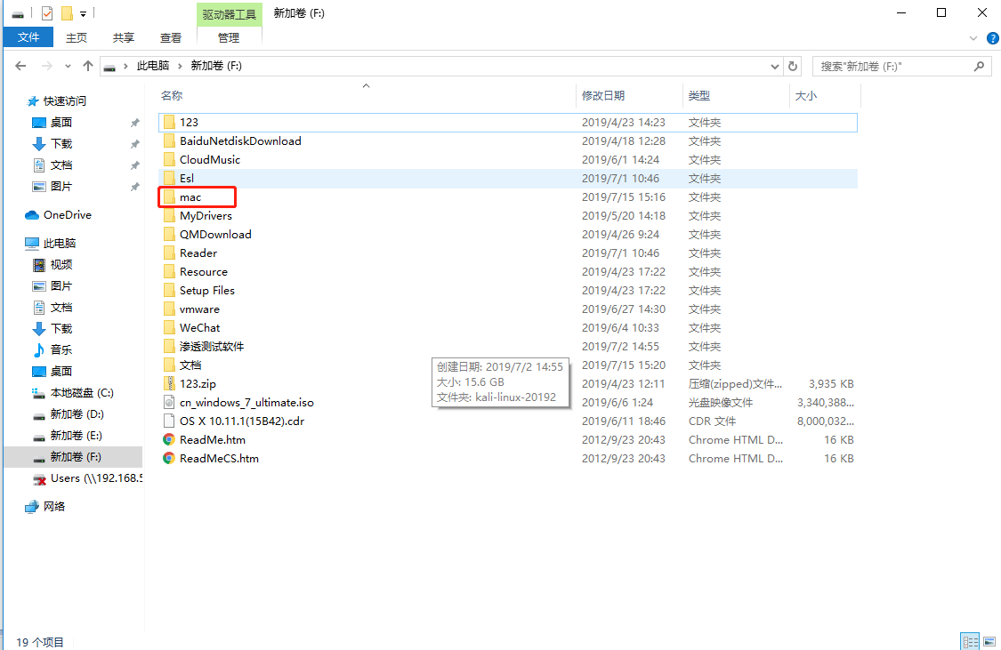
Task: Select the BaiduNetdiskDownload folder icon
Action: pyautogui.click(x=169, y=140)
